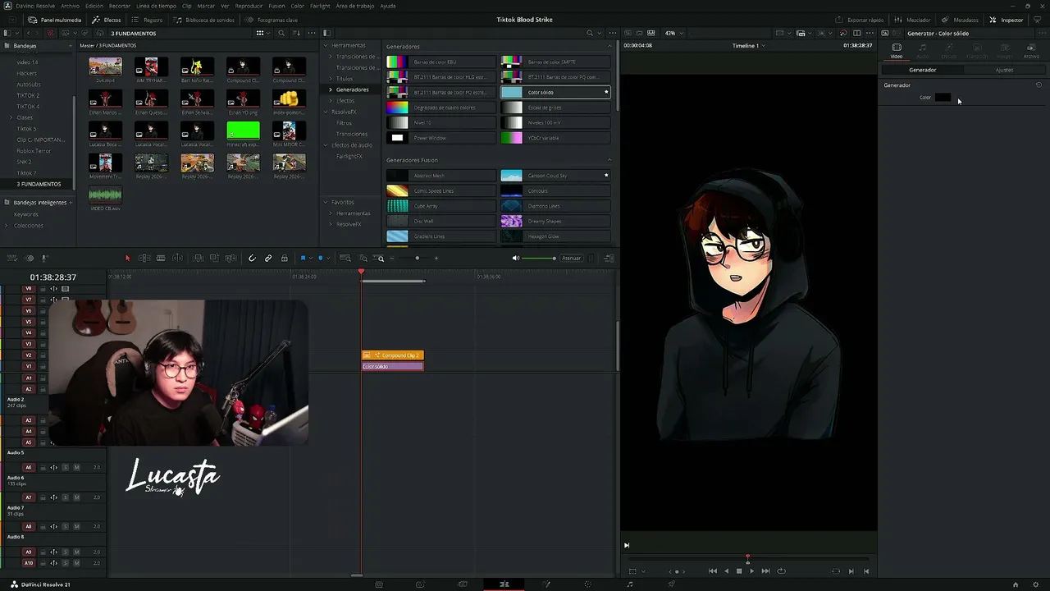Mute the A7 audio track
Screen dimensions: 1050x591
[x=76, y=497]
